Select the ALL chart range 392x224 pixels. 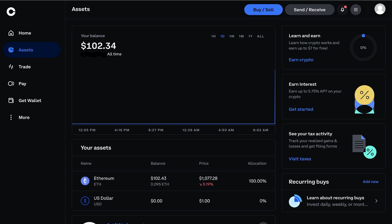pos(261,36)
